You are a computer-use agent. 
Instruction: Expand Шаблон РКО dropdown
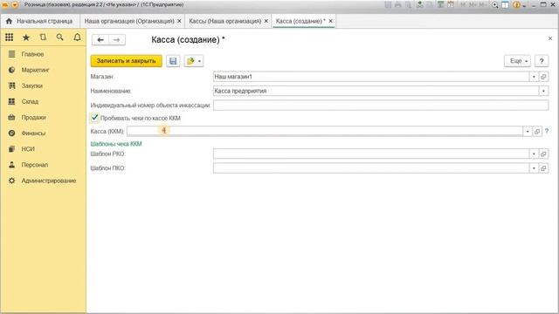pyautogui.click(x=534, y=154)
